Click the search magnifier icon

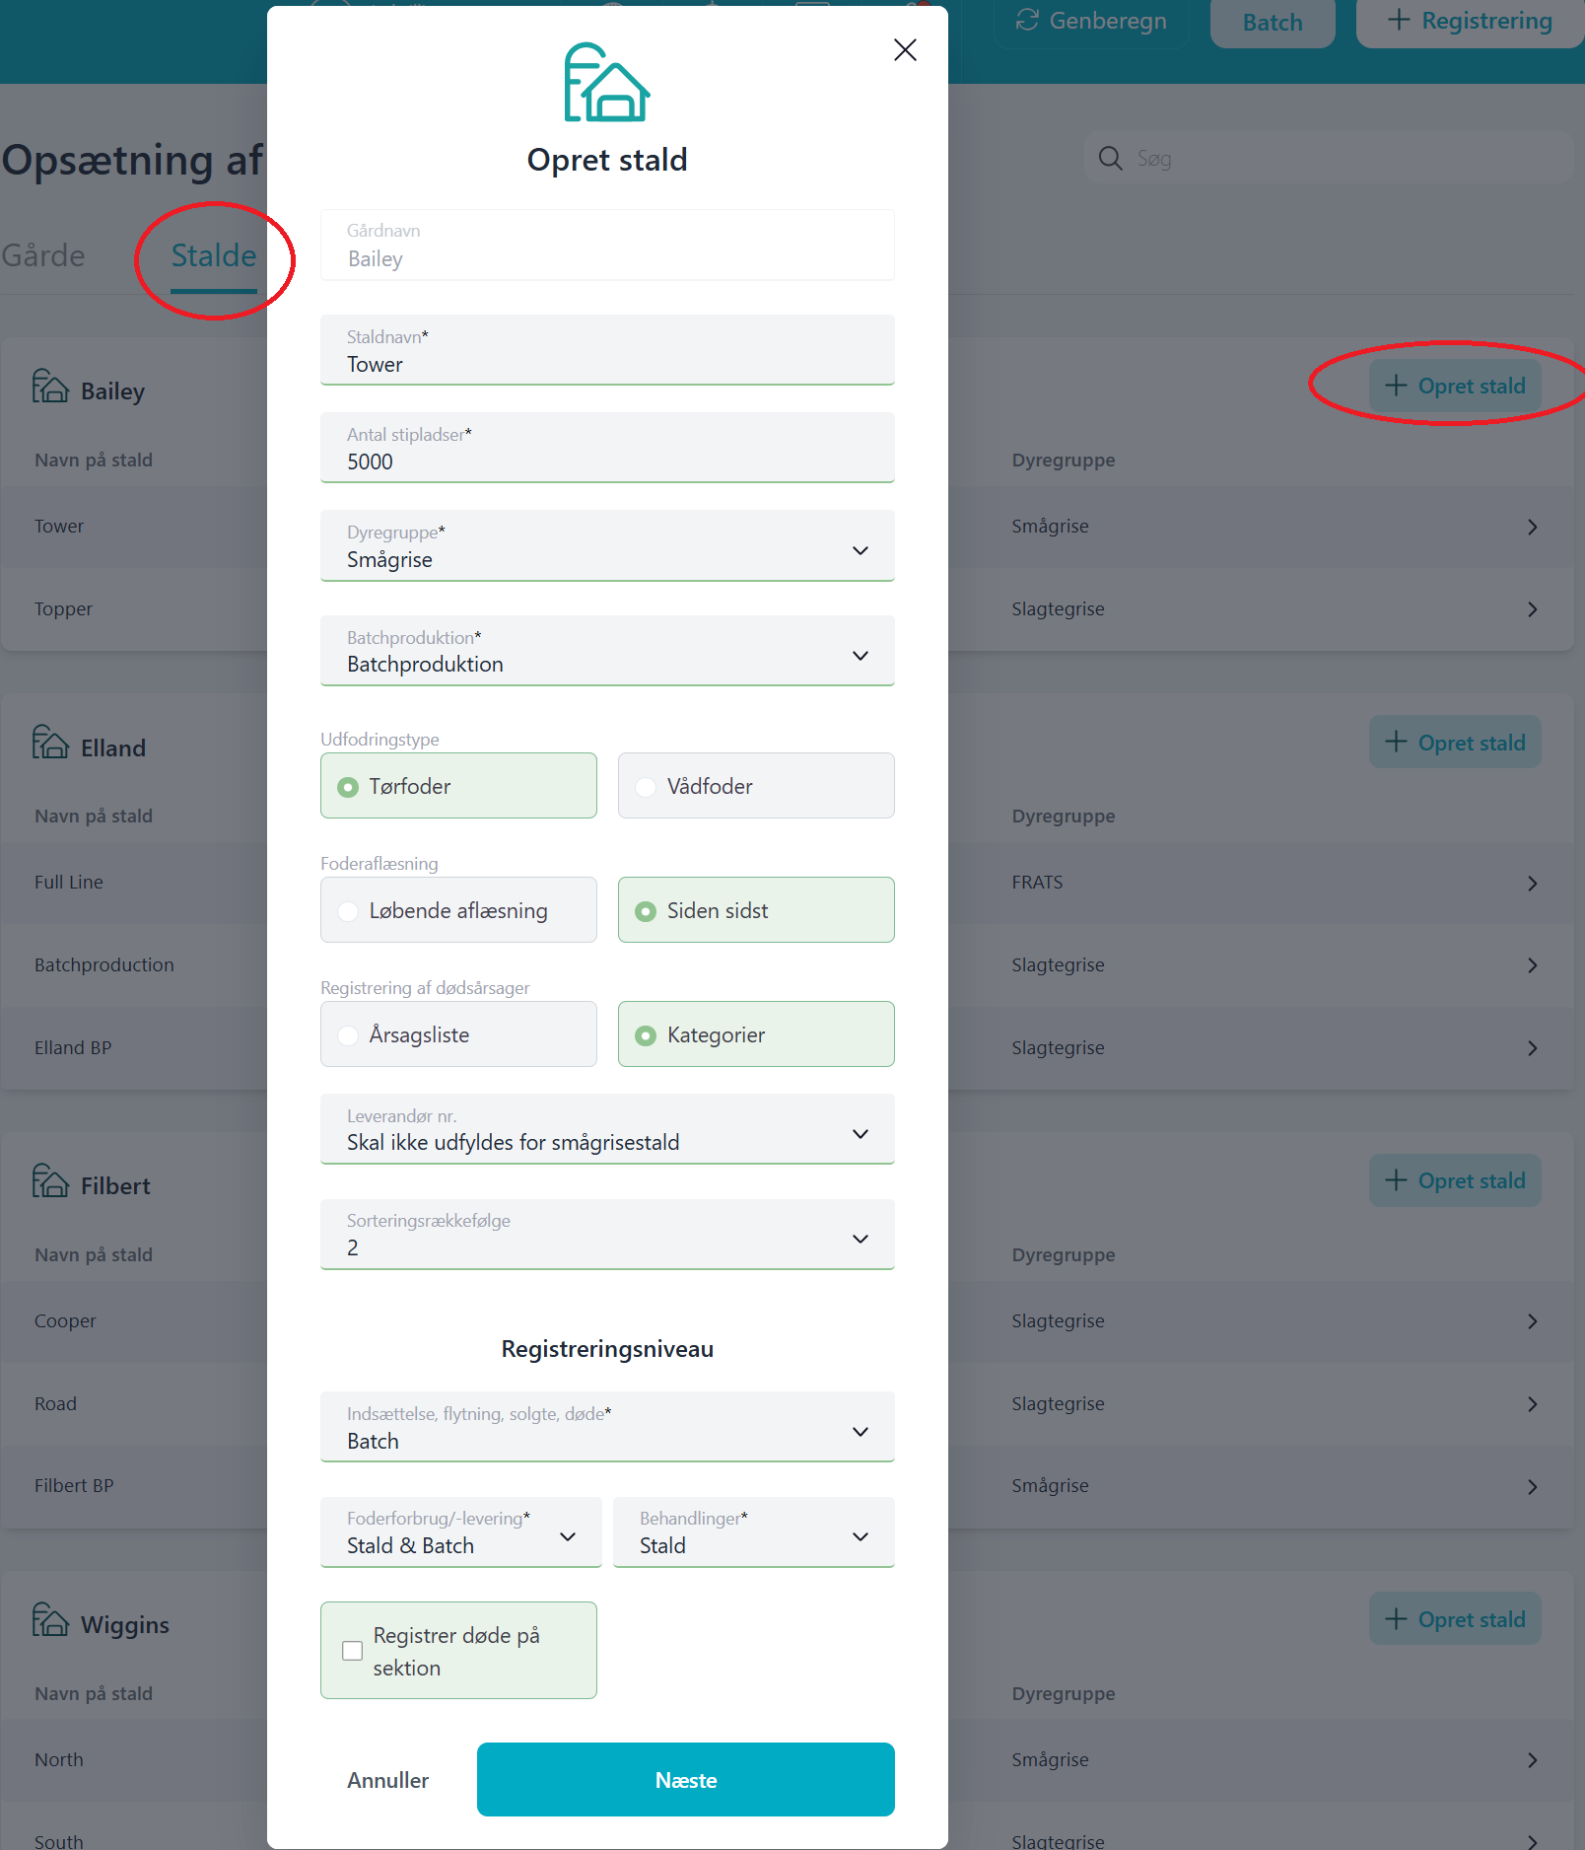1110,158
